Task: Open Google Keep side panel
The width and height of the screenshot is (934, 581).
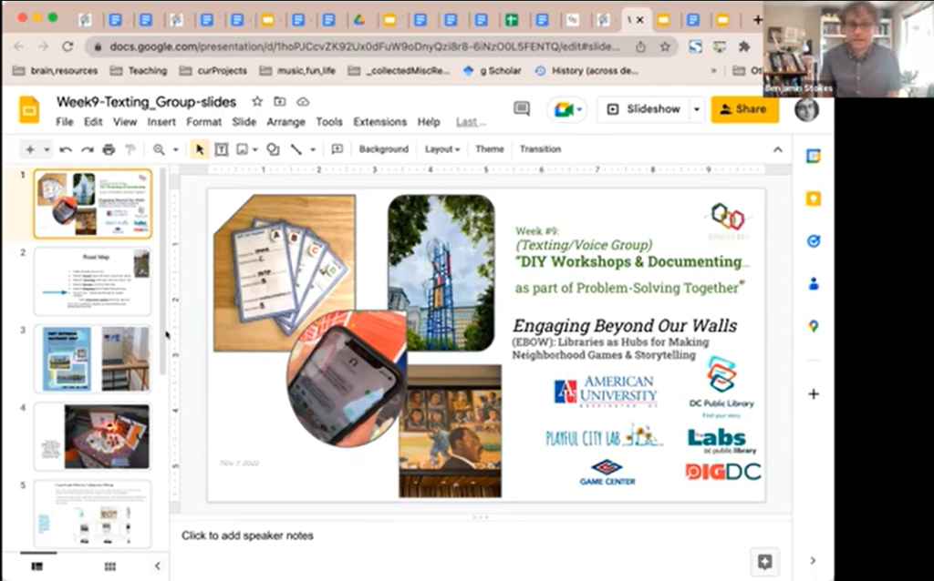Action: [813, 199]
